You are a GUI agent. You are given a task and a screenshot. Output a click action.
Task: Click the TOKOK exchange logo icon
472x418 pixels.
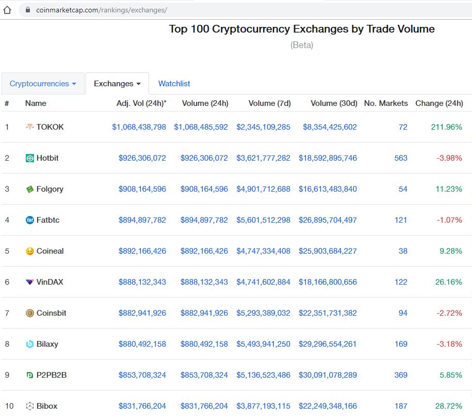click(29, 127)
